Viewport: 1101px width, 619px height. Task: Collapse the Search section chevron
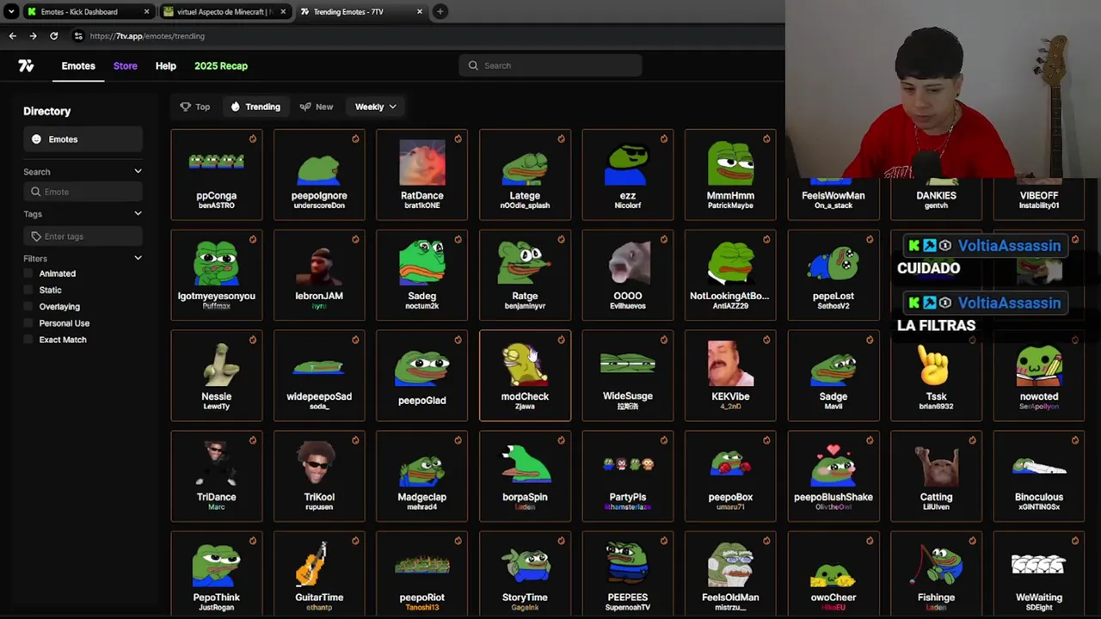tap(138, 172)
